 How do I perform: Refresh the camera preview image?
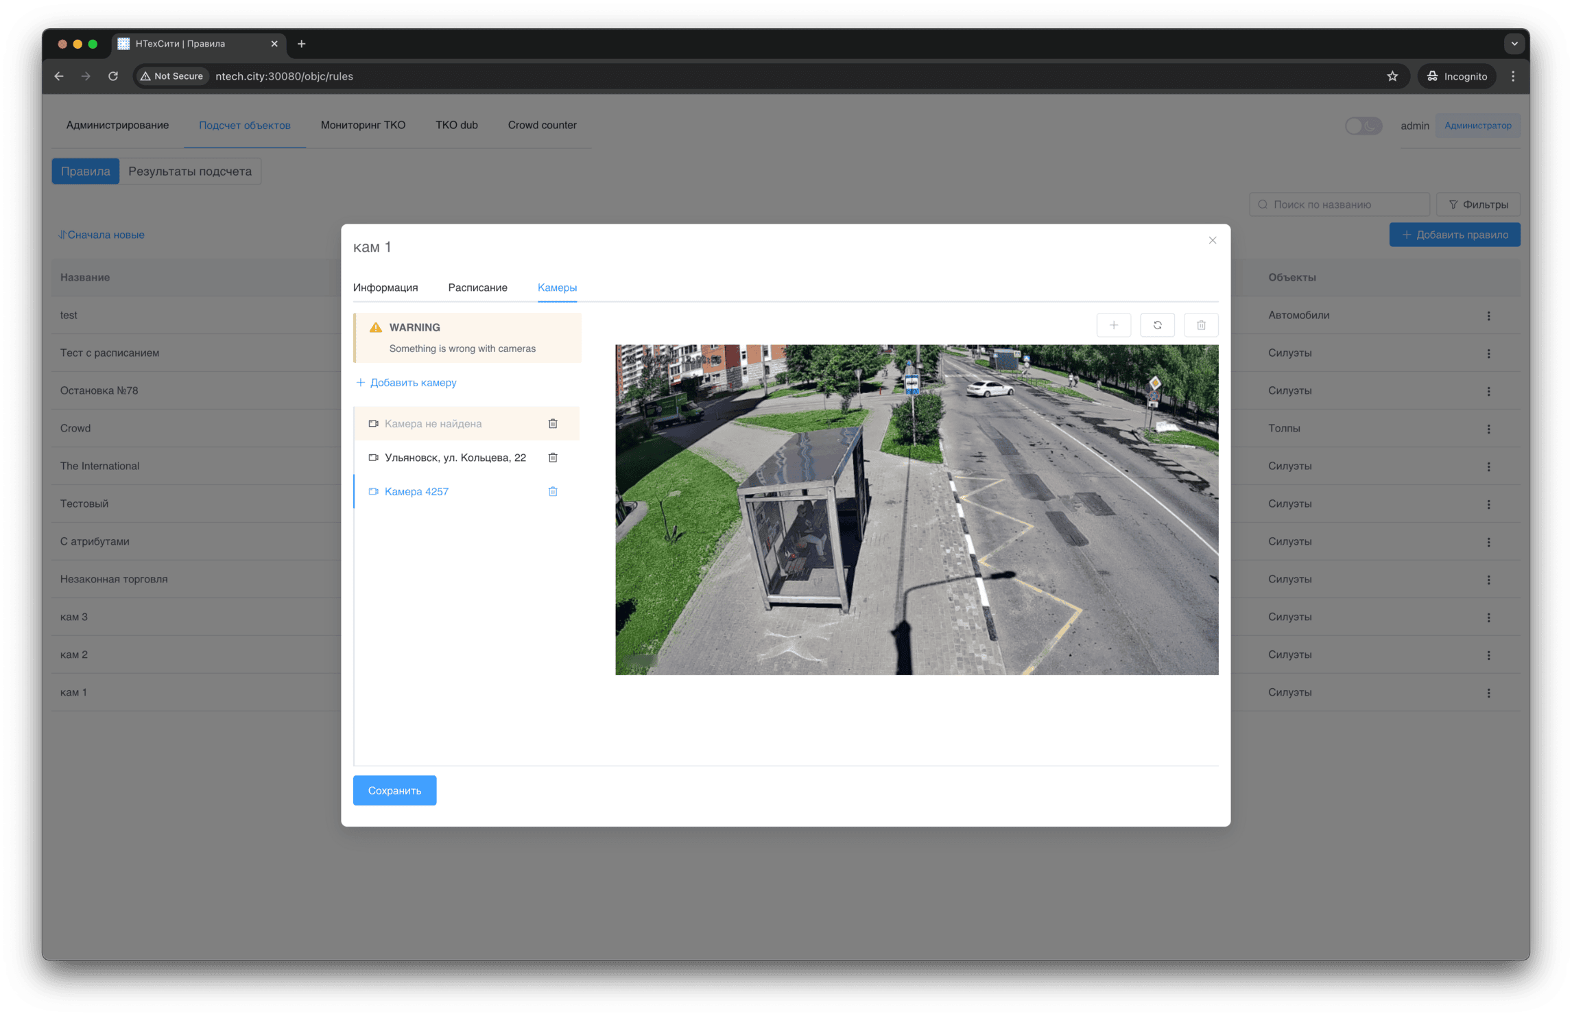(1157, 325)
